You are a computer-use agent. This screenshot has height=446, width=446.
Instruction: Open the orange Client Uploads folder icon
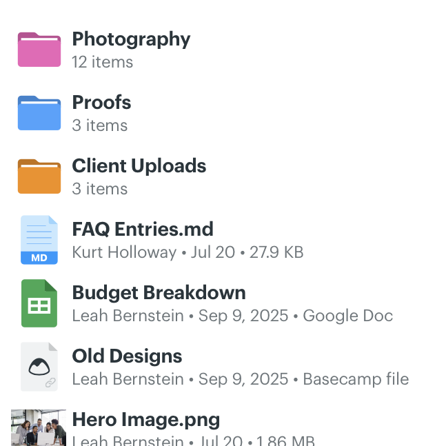39,176
